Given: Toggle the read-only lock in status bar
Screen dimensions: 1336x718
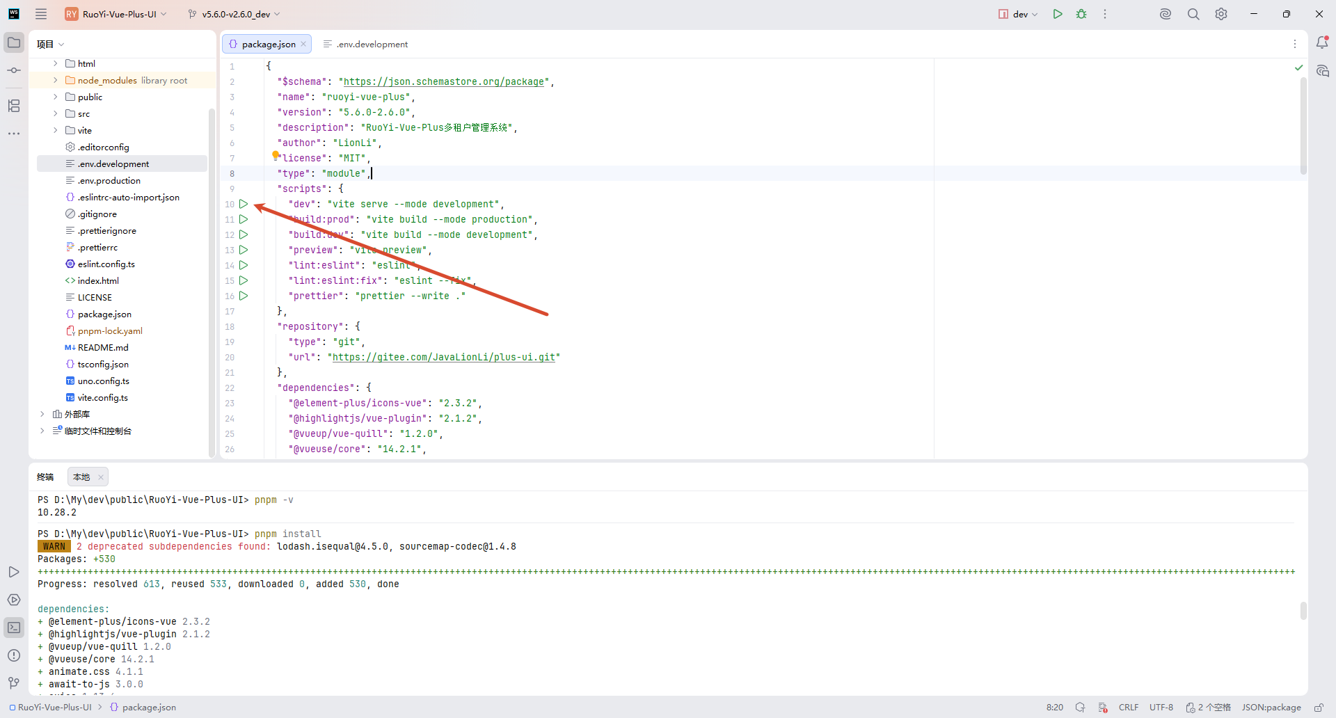Looking at the screenshot, I should (1318, 708).
